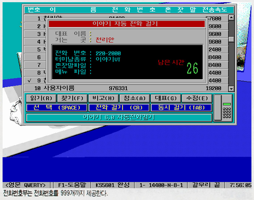The image size is (254, 200).
Task: Click the scrollbar down arrow
Action: click(x=231, y=88)
